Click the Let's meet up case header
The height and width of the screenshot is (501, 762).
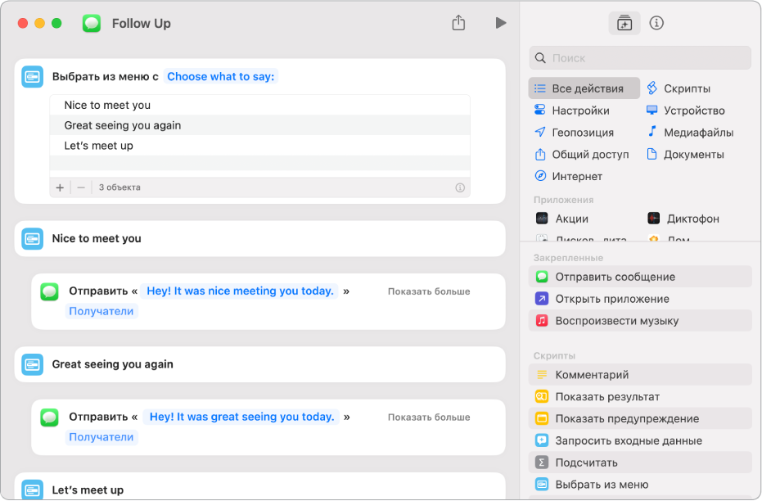point(259,487)
